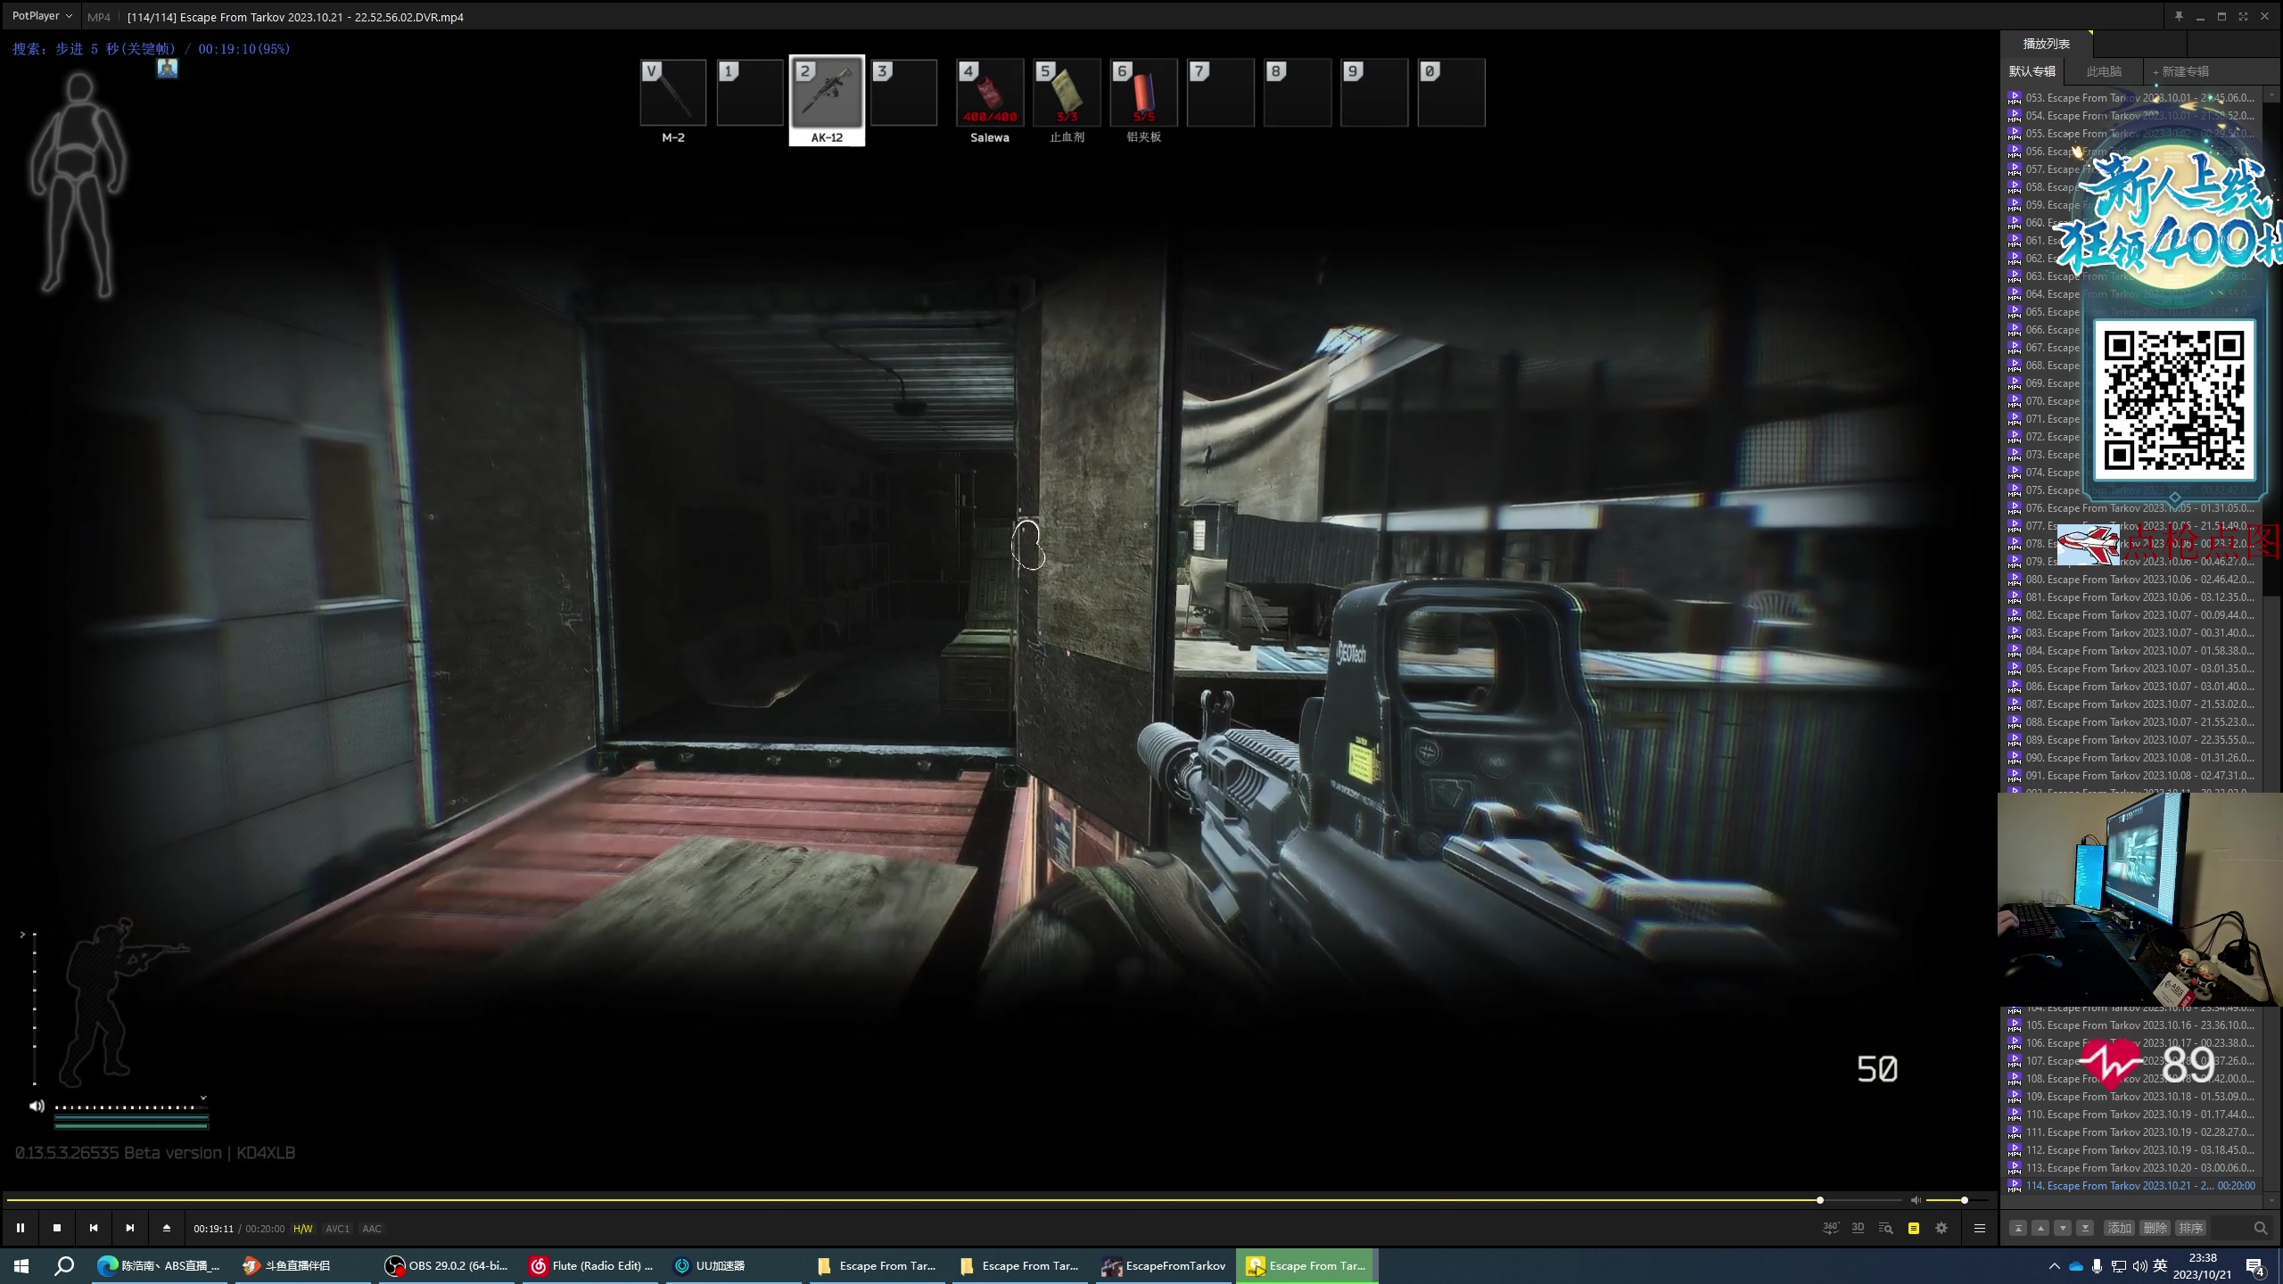This screenshot has width=2283, height=1284.
Task: Switch to the Edge browser taskbar window
Action: [161, 1266]
